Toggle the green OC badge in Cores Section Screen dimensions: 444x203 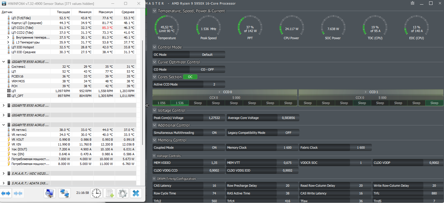click(x=190, y=77)
